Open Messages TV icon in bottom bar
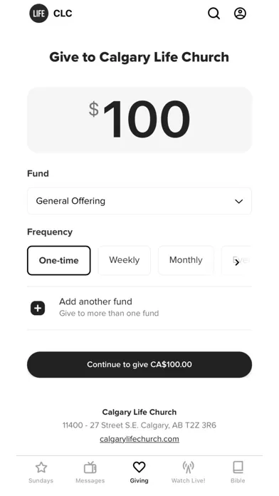Screen dimensions: 279x496 [x=90, y=467]
